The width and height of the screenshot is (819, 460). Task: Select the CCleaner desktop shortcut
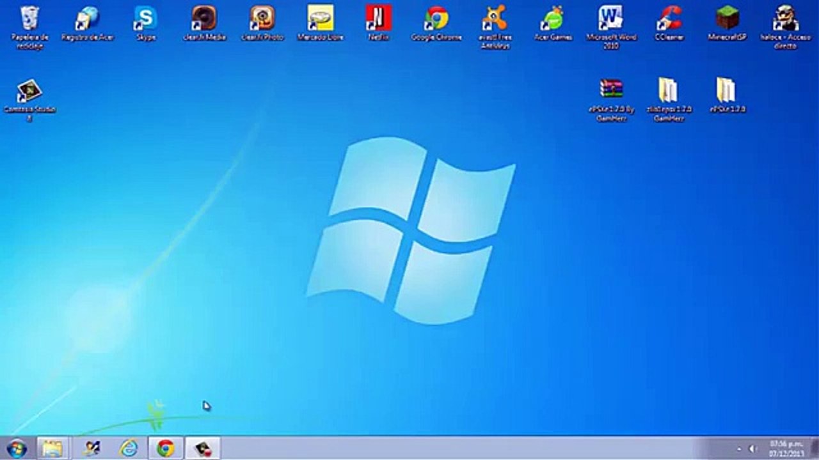coord(669,22)
